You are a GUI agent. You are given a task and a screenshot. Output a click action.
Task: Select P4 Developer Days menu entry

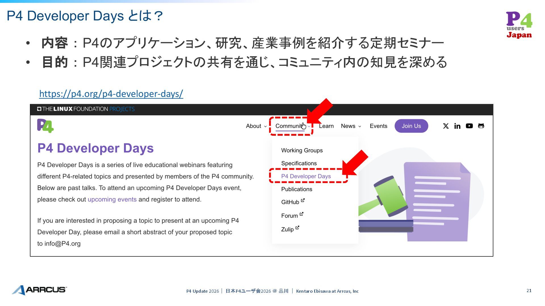coord(306,176)
